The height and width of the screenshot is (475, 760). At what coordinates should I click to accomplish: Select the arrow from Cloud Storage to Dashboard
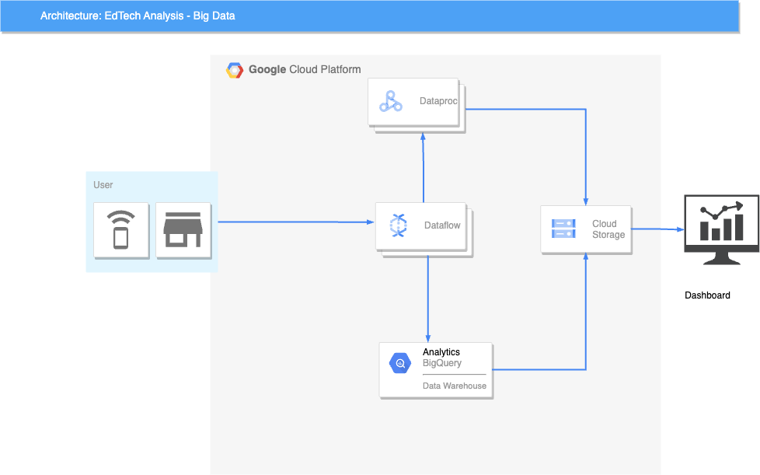coord(657,229)
